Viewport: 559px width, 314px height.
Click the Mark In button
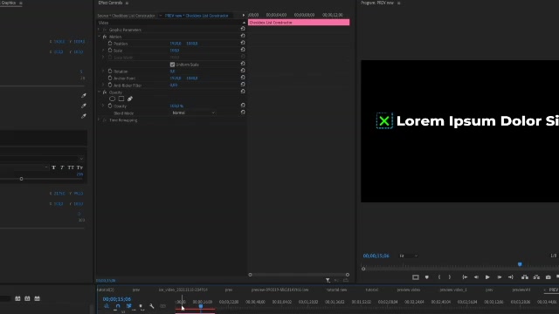click(x=439, y=277)
